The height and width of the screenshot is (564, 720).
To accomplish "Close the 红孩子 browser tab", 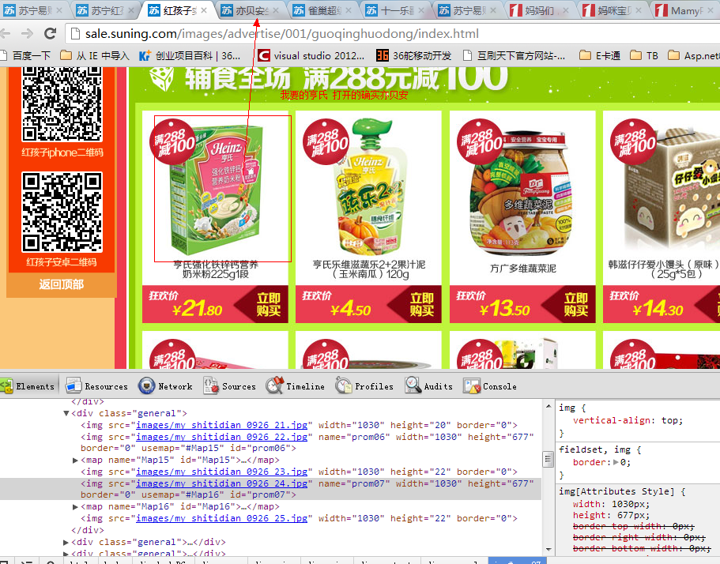I will pyautogui.click(x=204, y=10).
